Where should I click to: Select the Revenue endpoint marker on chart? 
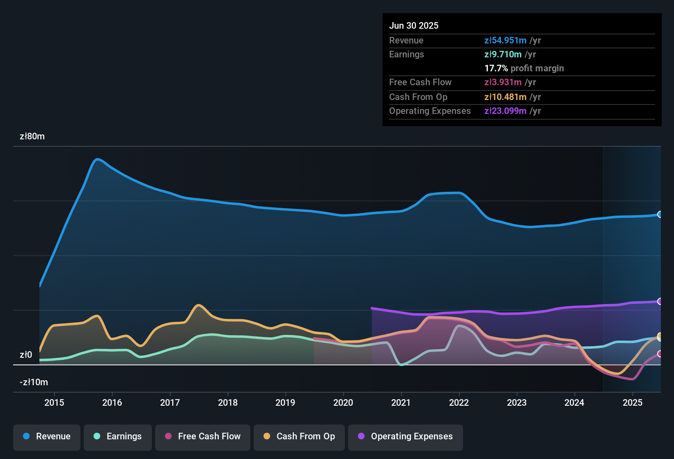coord(660,214)
